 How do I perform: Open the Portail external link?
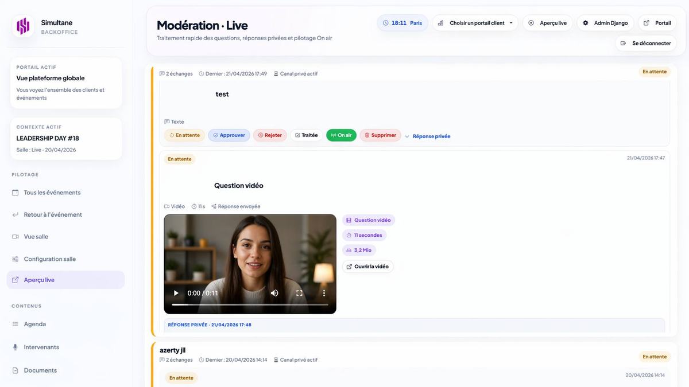pyautogui.click(x=657, y=23)
